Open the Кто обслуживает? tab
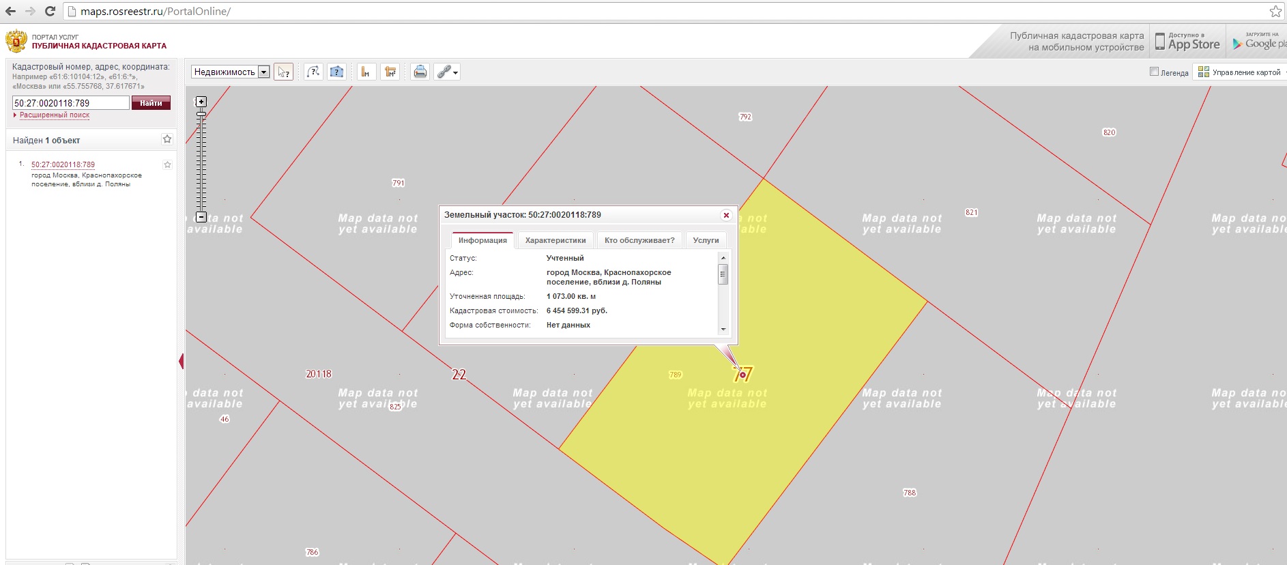 point(639,240)
